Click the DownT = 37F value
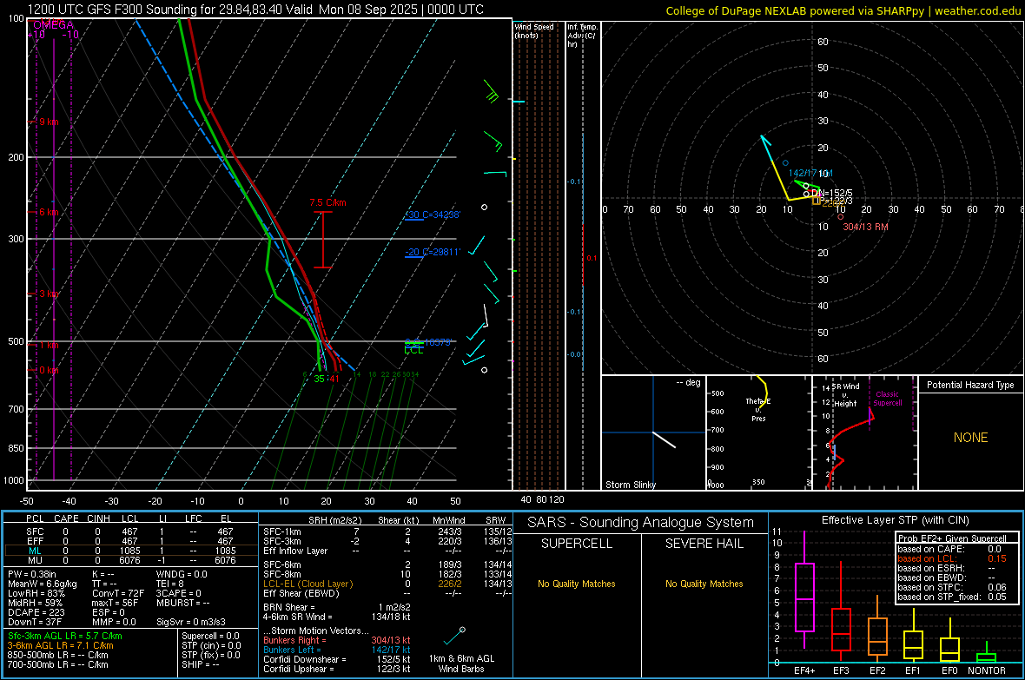The height and width of the screenshot is (680, 1025). [35, 622]
